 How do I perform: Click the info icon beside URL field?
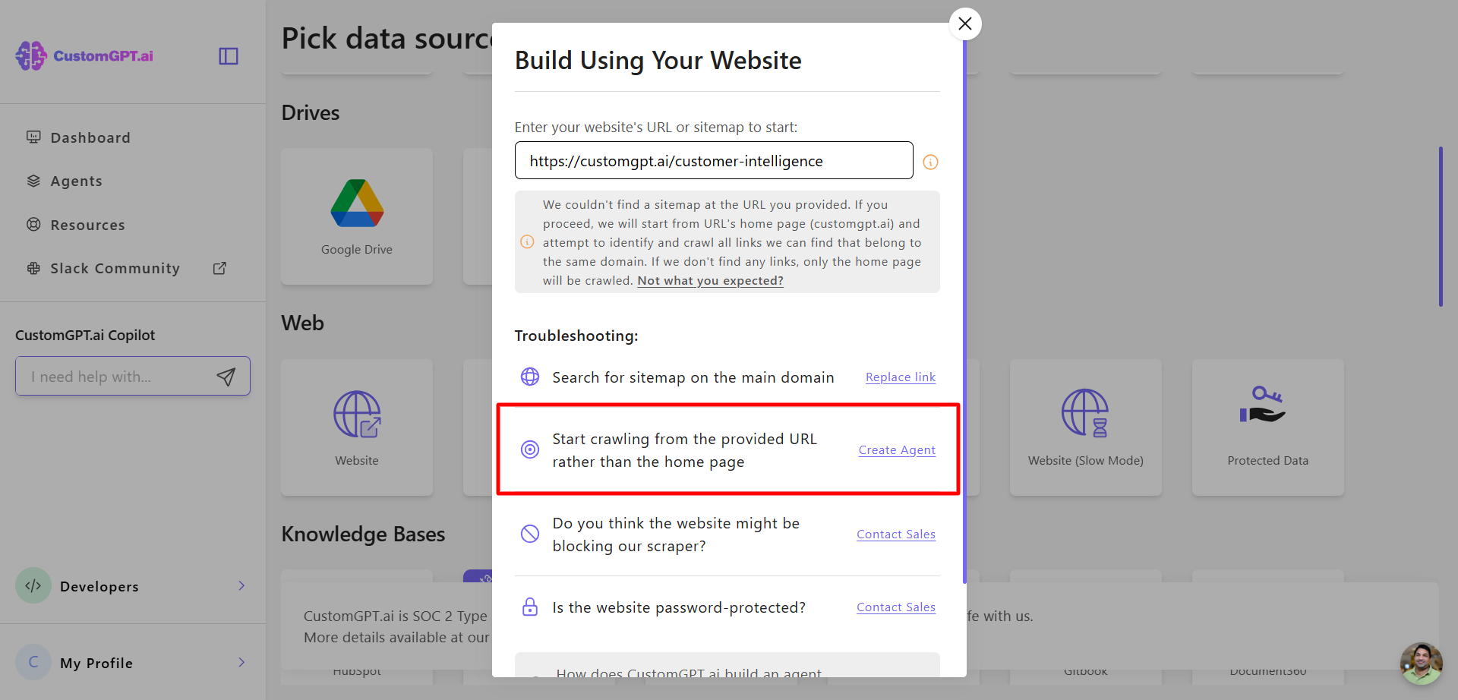[930, 162]
